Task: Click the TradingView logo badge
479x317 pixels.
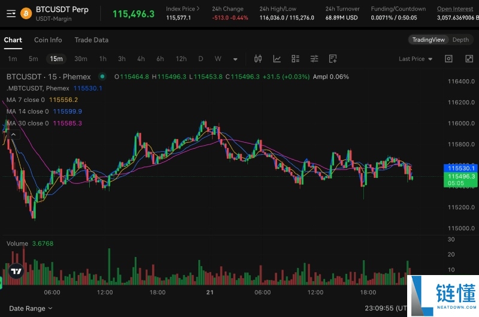Action: click(x=16, y=271)
